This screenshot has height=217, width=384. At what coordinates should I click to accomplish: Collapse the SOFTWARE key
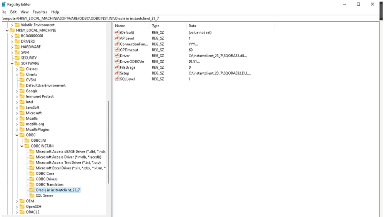12,64
